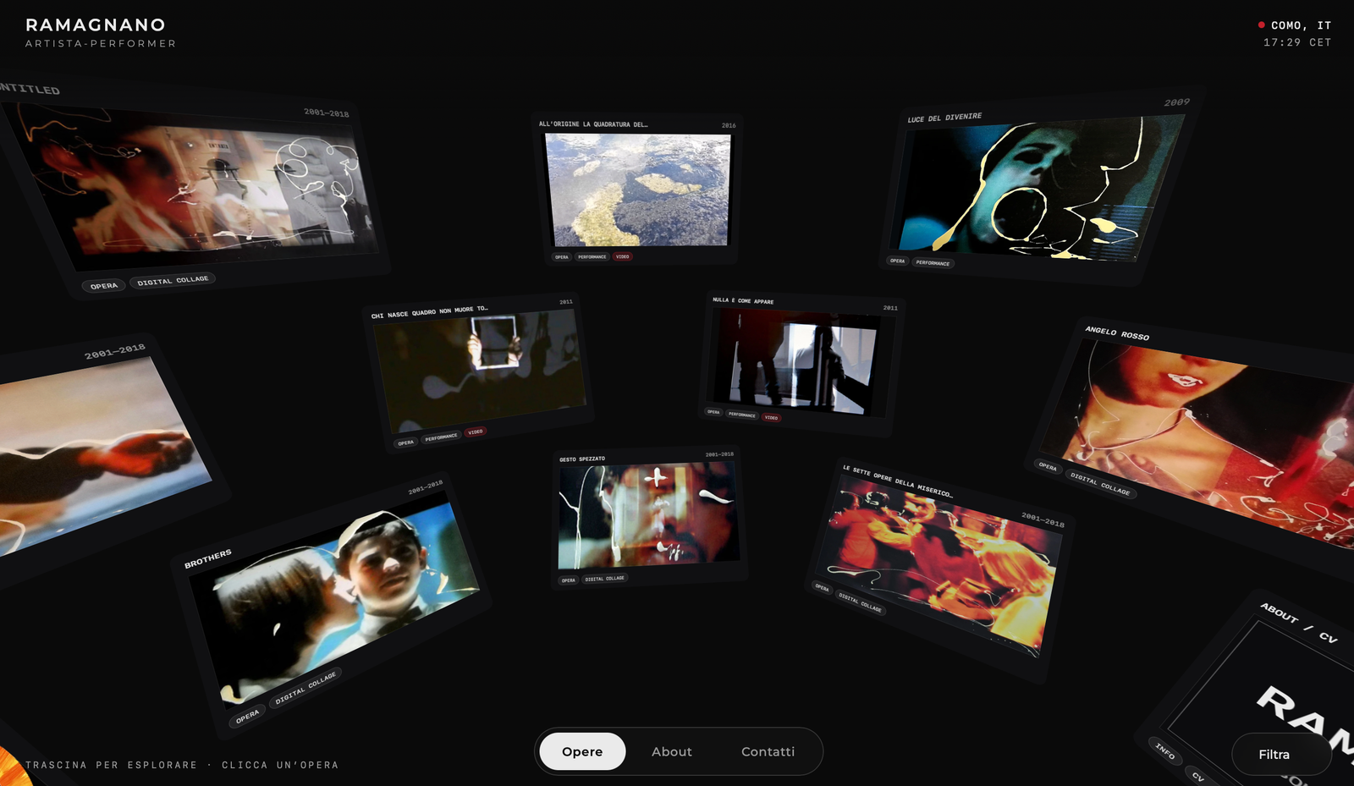Click Digital Collage tag on Untitled card
1354x786 pixels.
pos(173,280)
